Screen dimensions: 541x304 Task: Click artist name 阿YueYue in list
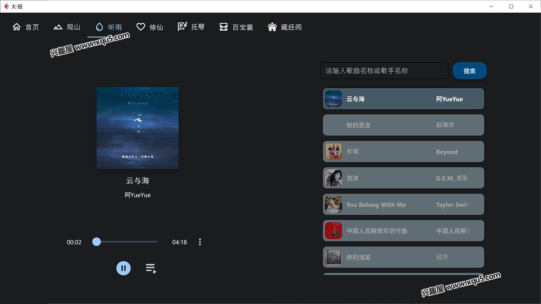449,99
